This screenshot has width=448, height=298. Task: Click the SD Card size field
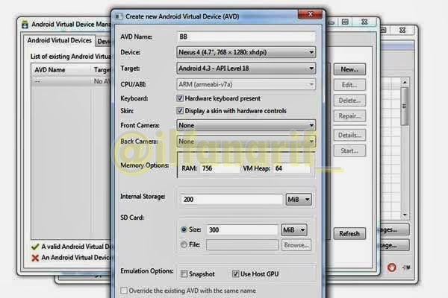point(242,230)
